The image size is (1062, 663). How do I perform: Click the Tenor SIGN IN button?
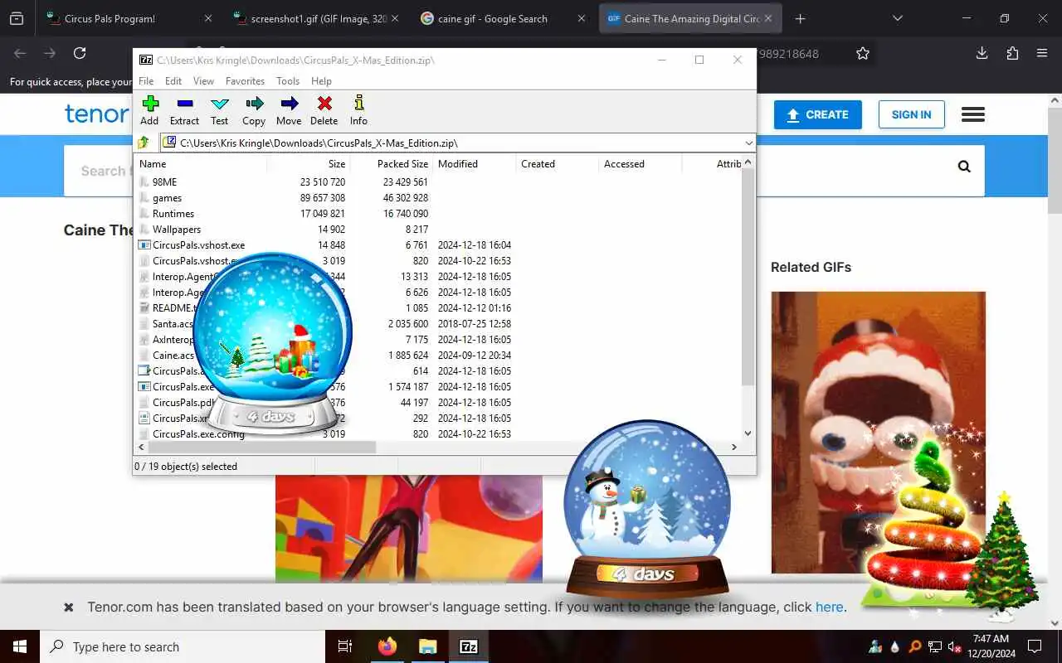(911, 114)
